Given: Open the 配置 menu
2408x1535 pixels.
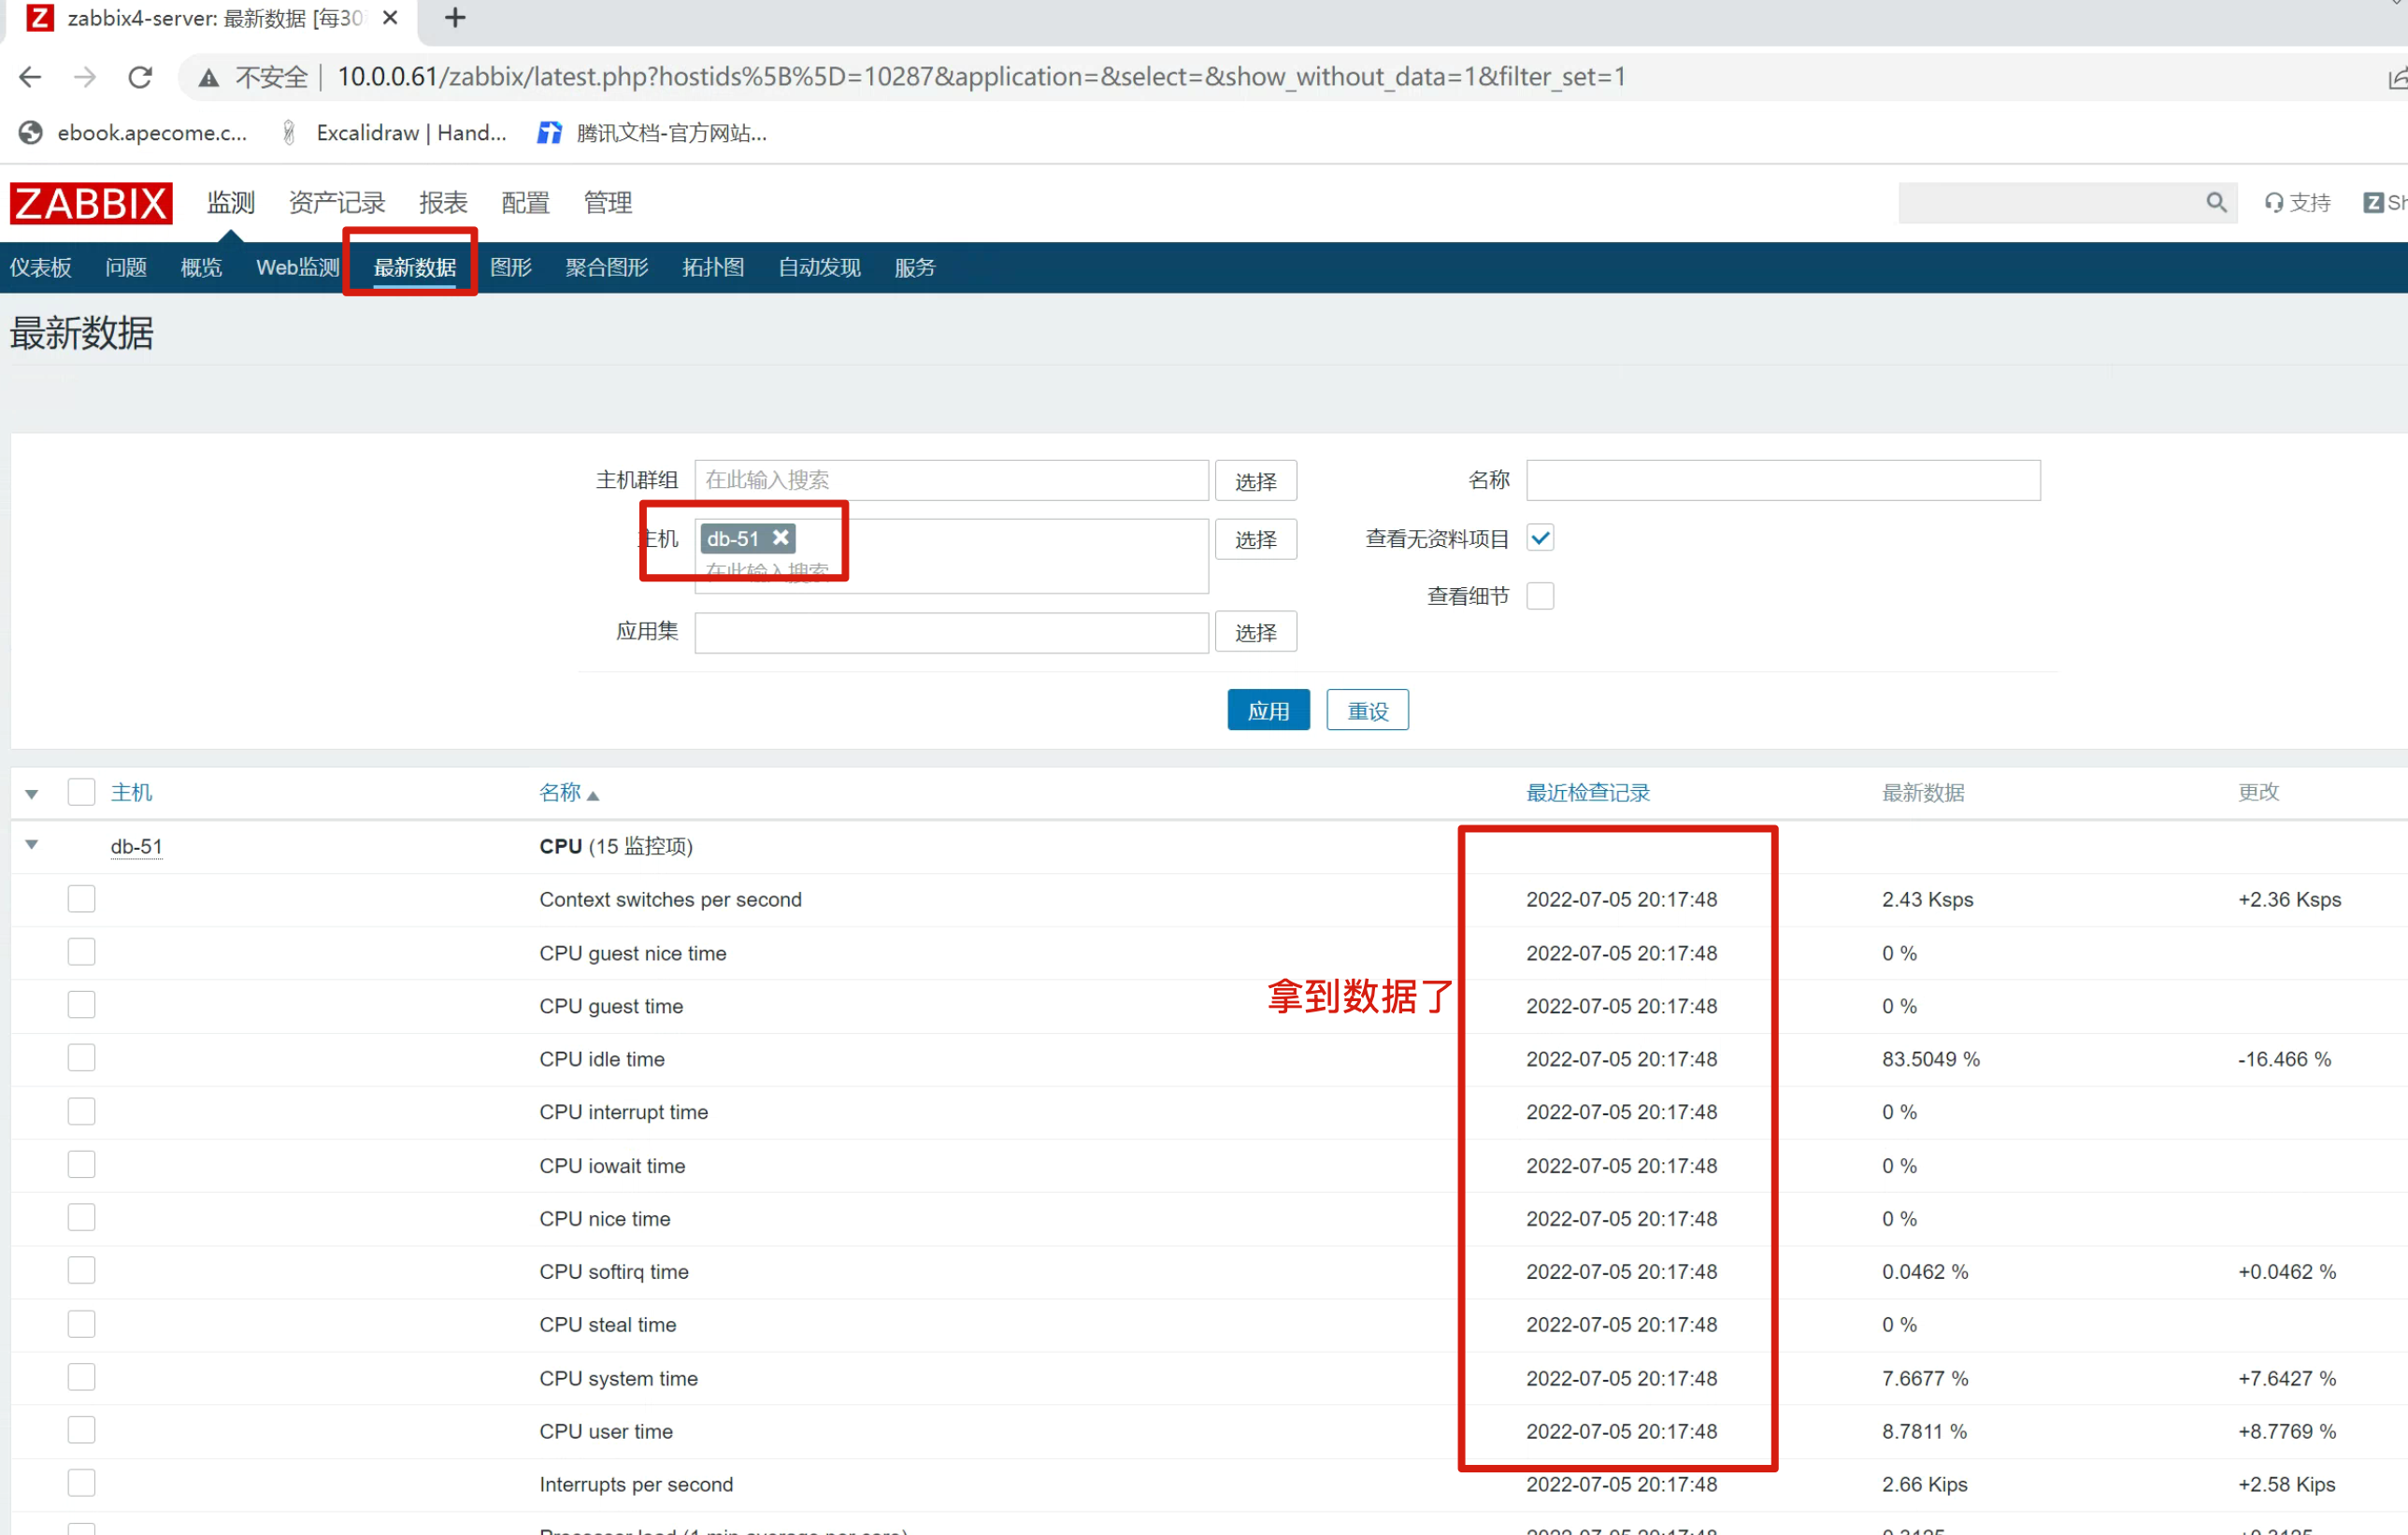Looking at the screenshot, I should pyautogui.click(x=525, y=203).
